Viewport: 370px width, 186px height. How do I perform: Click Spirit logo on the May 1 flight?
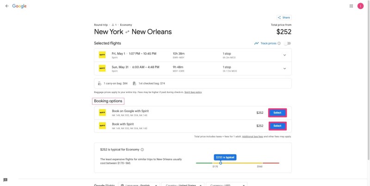pos(102,55)
